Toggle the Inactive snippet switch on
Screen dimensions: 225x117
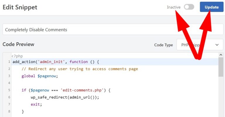[189, 7]
